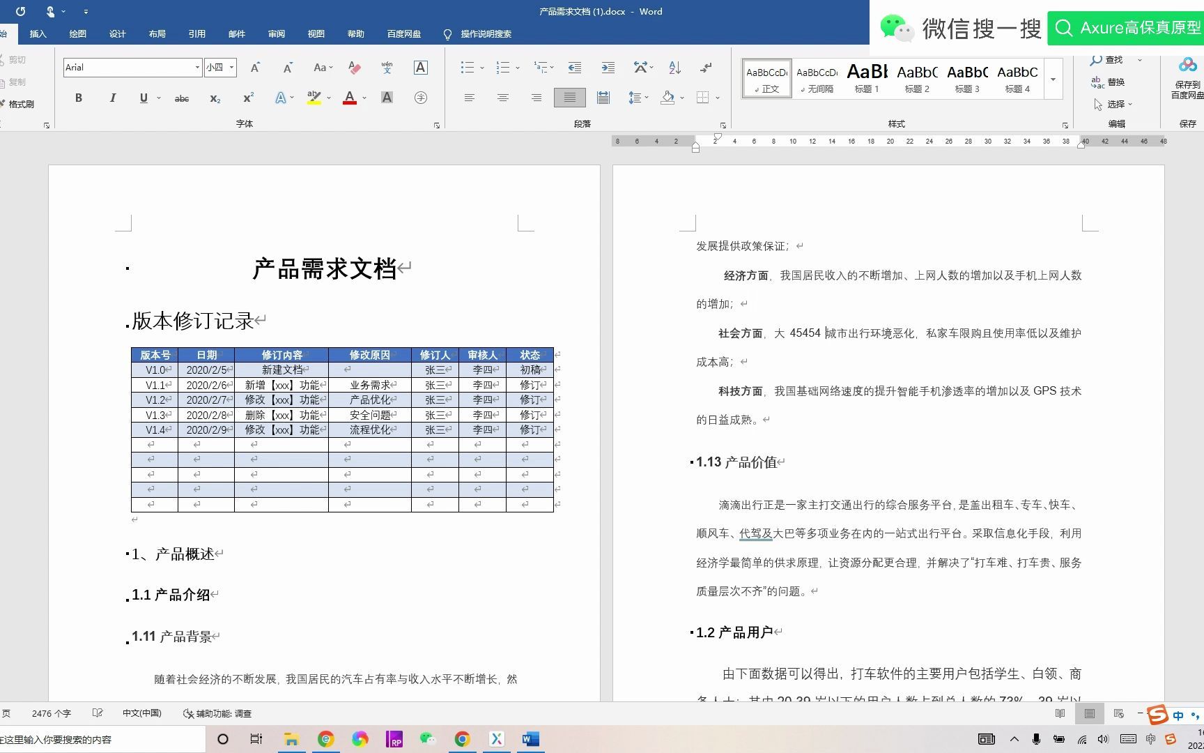Clear all formatting with eraser icon
Image resolution: width=1204 pixels, height=753 pixels.
coord(355,68)
